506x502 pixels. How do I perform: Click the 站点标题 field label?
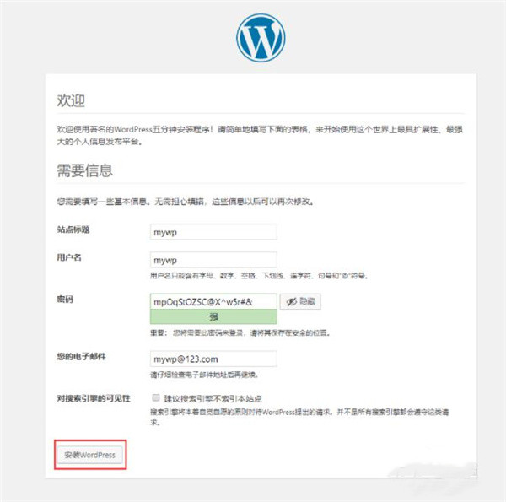pyautogui.click(x=73, y=229)
